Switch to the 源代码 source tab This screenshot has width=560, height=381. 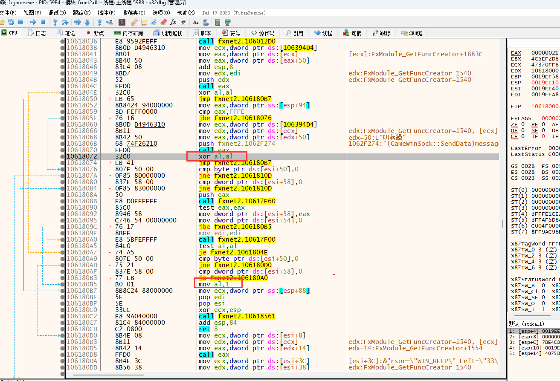click(263, 33)
